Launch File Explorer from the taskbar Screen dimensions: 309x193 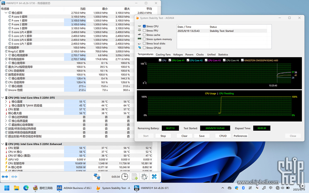point(16,188)
